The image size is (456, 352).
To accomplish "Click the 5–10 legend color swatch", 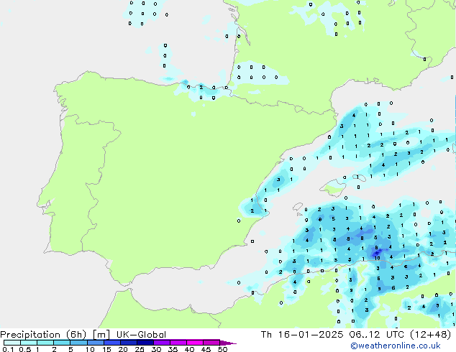I will click(x=78, y=343).
